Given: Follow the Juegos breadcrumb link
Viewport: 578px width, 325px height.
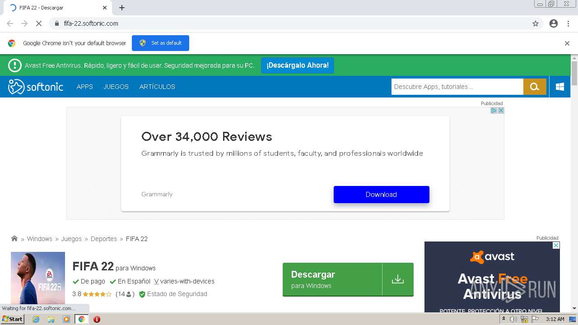Looking at the screenshot, I should [71, 239].
